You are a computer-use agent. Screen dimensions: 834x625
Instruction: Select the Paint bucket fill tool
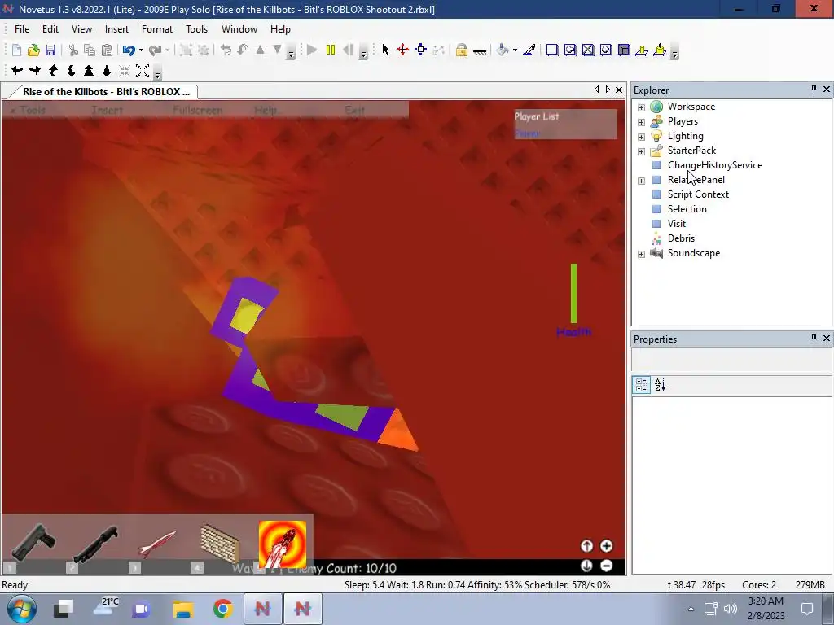tap(502, 50)
